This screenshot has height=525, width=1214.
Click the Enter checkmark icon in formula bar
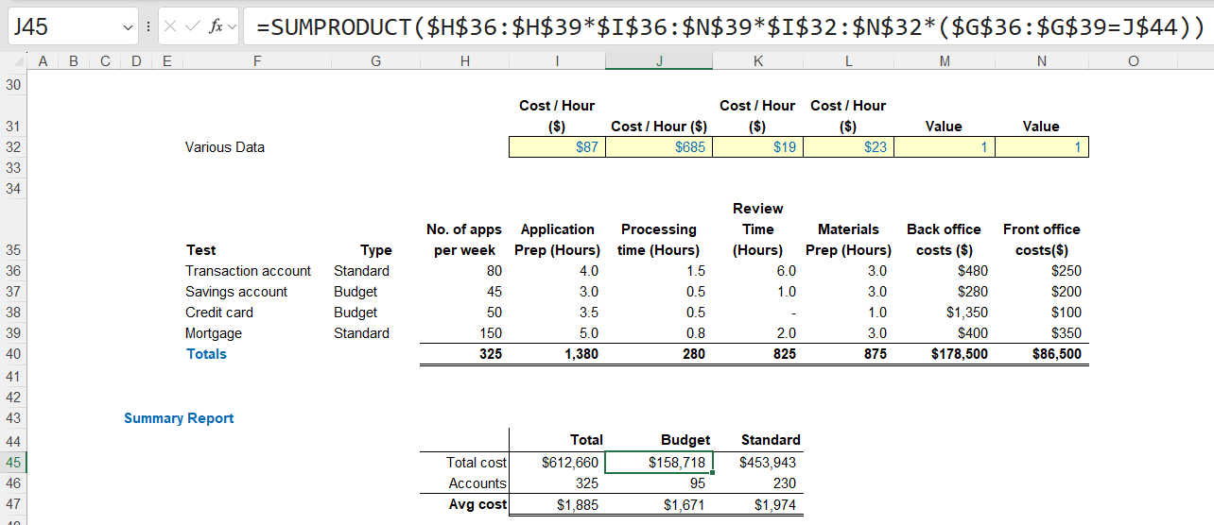pos(193,27)
